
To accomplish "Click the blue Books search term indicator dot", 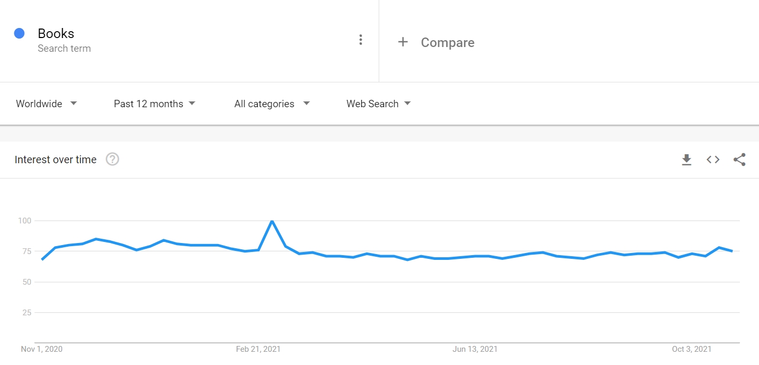I will (x=20, y=33).
